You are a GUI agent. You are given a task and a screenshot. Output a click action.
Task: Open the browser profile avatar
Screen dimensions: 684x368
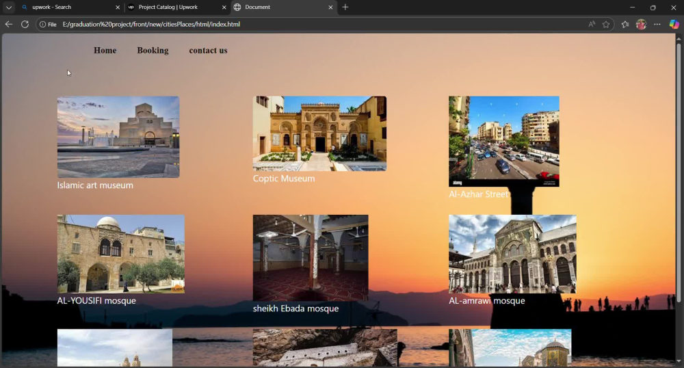click(641, 25)
